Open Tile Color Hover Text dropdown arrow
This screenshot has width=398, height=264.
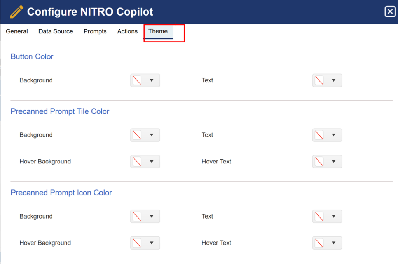pos(333,161)
